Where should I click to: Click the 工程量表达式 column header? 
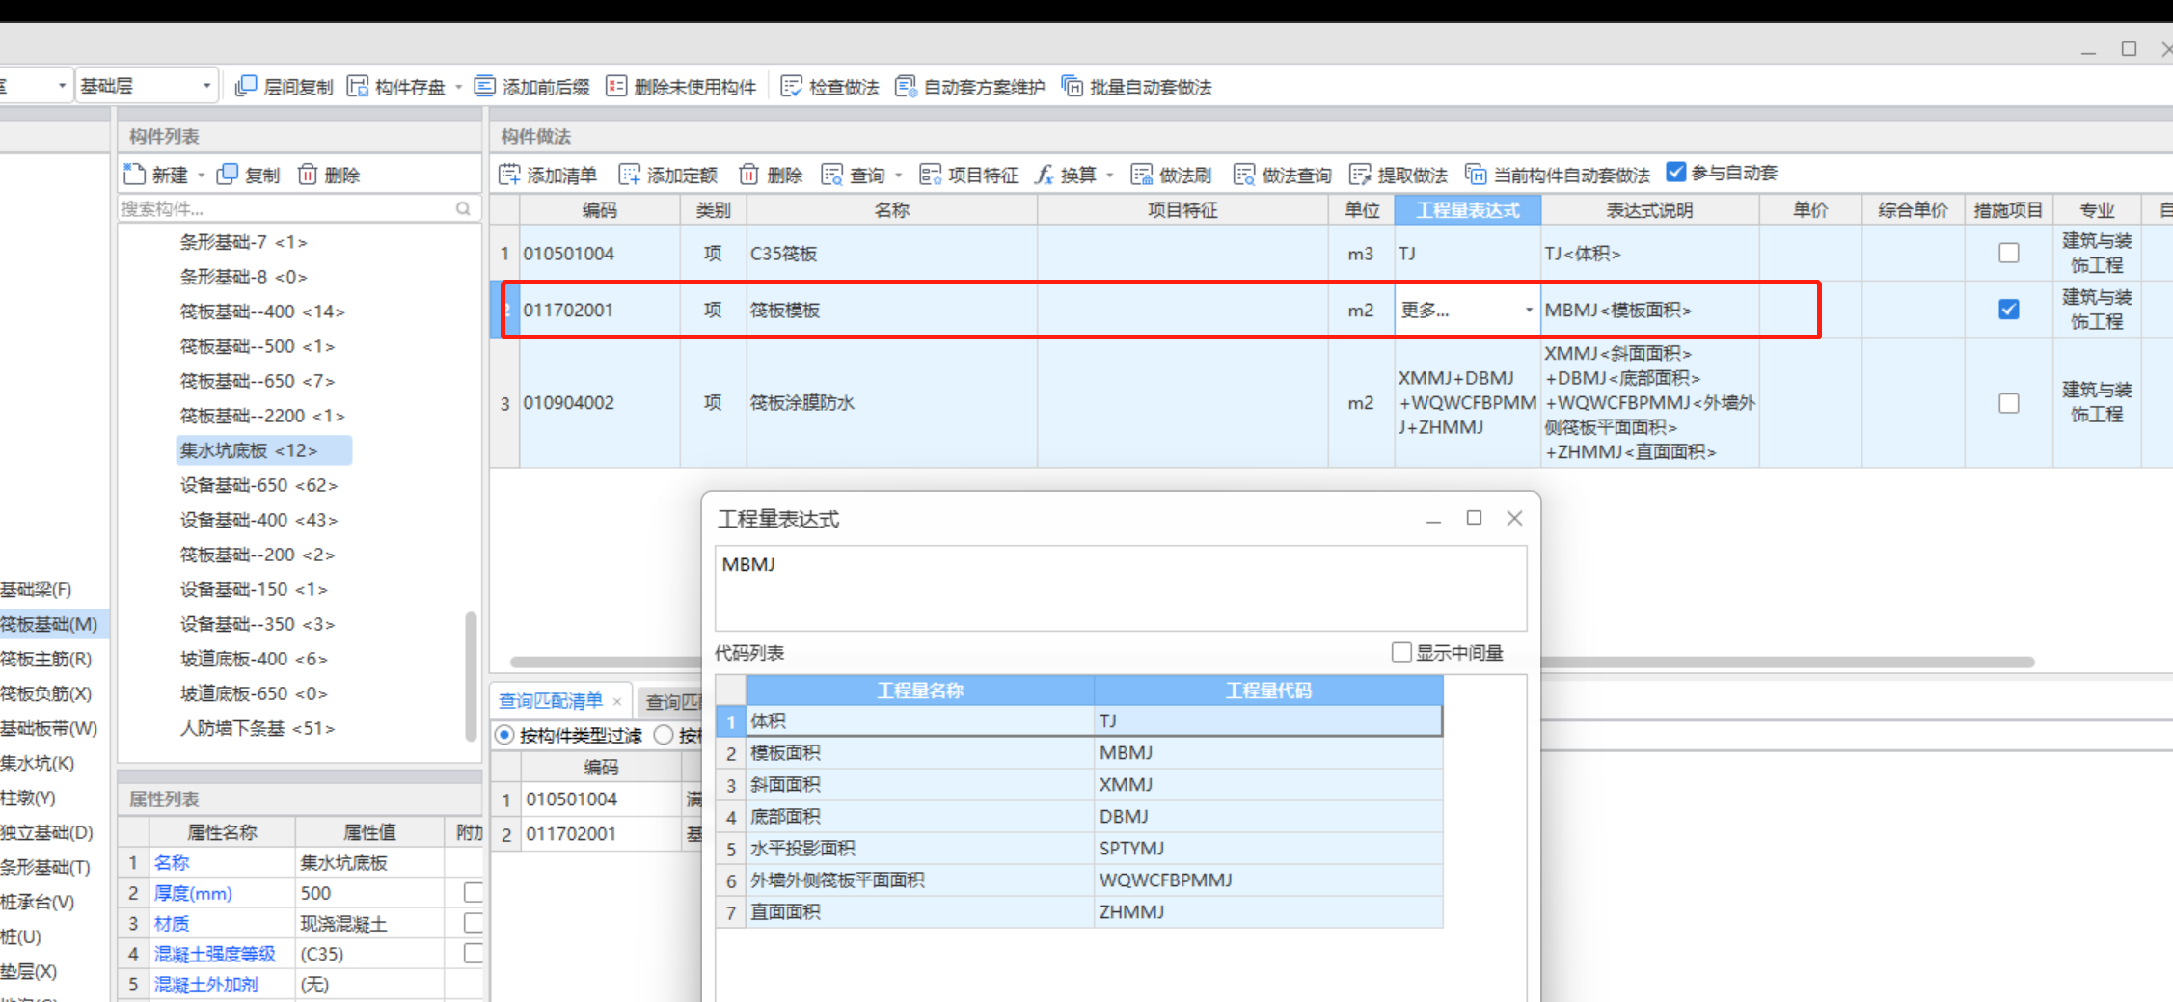pyautogui.click(x=1467, y=209)
